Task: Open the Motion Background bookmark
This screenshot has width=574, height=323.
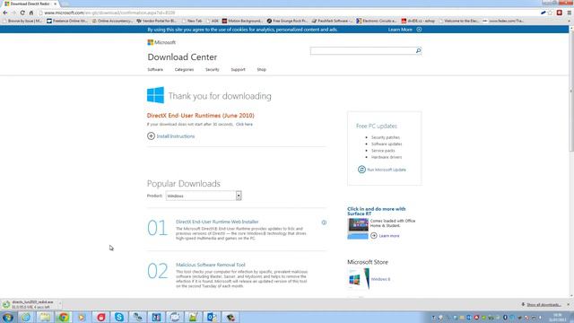Action: (242, 21)
